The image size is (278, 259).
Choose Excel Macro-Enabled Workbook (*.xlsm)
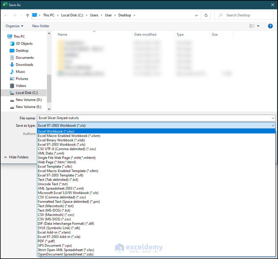coord(156,136)
